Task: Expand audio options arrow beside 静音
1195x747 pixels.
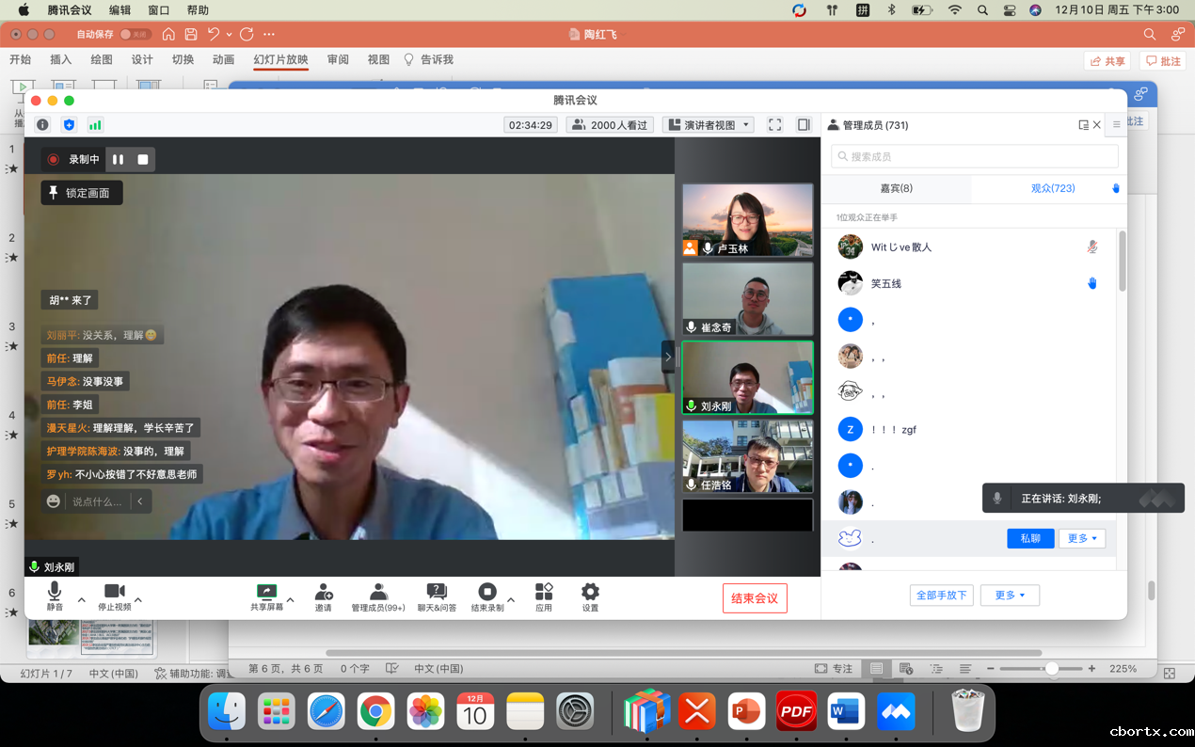Action: pos(82,599)
